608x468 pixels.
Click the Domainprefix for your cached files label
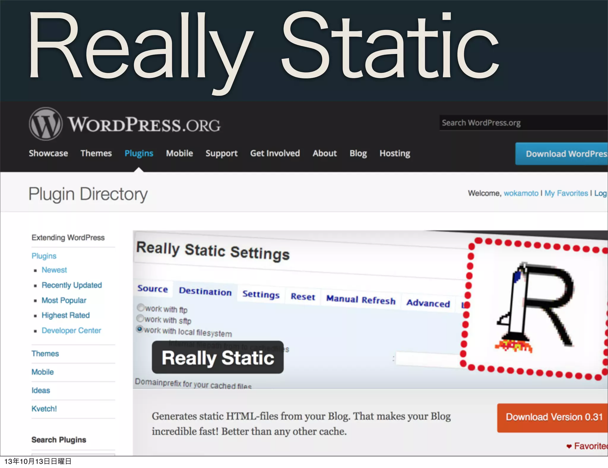click(193, 384)
